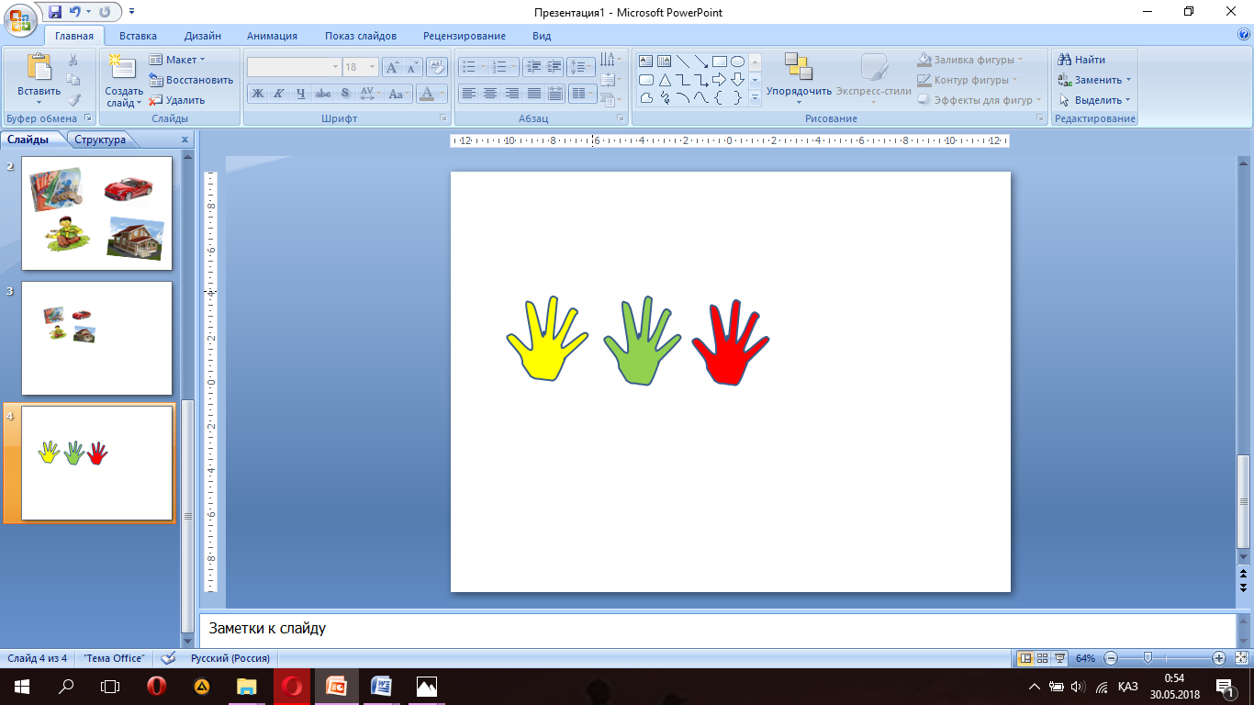Select slide 2 thumbnail with pictures

[96, 213]
